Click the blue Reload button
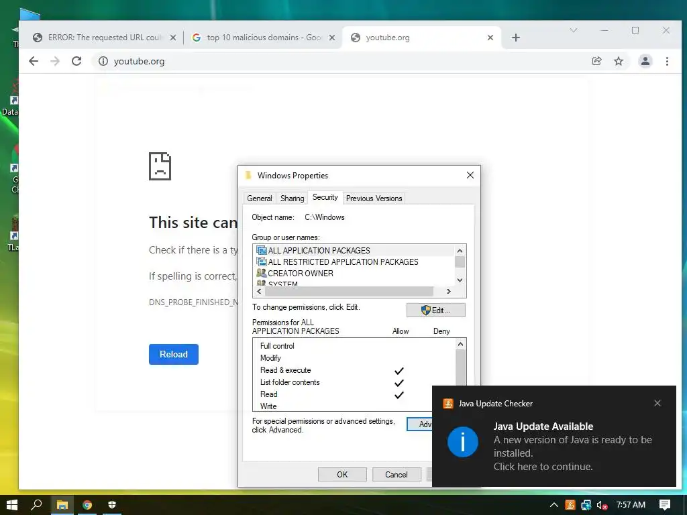Image resolution: width=687 pixels, height=515 pixels. (x=174, y=354)
